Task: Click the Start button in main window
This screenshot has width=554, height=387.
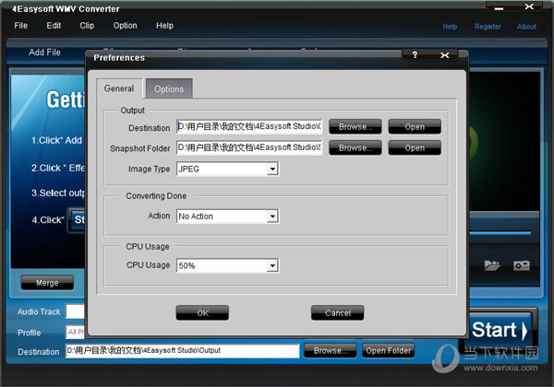Action: point(500,330)
